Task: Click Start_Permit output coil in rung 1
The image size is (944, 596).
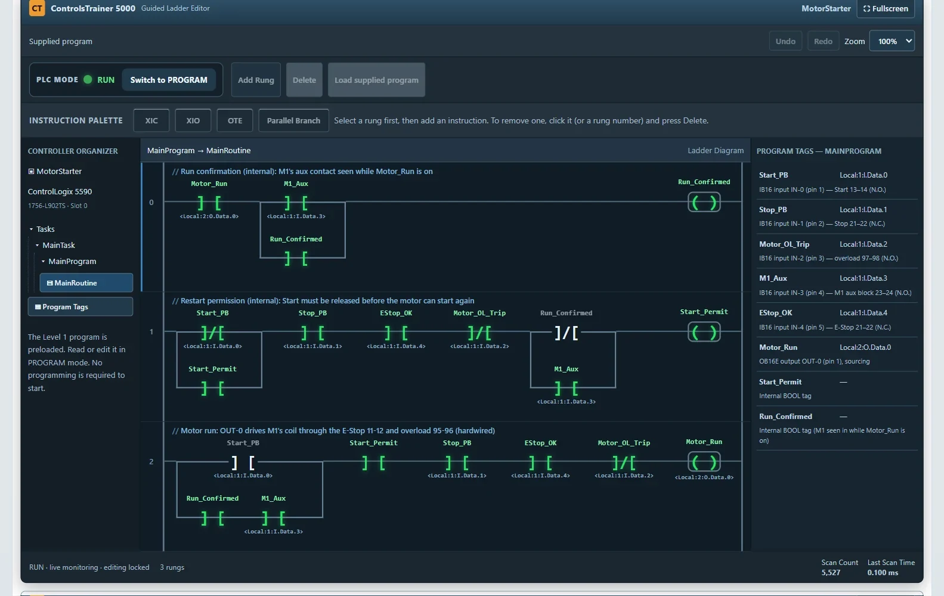Action: point(704,332)
